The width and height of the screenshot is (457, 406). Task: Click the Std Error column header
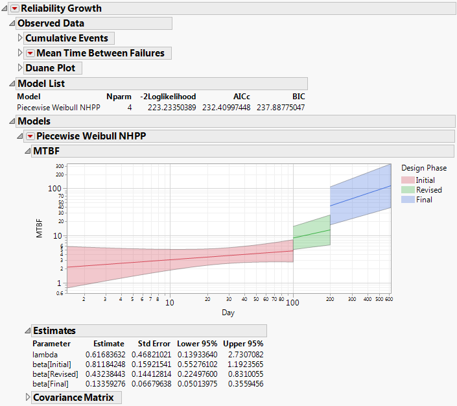click(153, 344)
